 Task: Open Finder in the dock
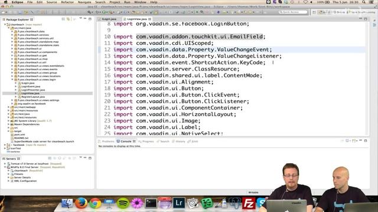coord(67,203)
